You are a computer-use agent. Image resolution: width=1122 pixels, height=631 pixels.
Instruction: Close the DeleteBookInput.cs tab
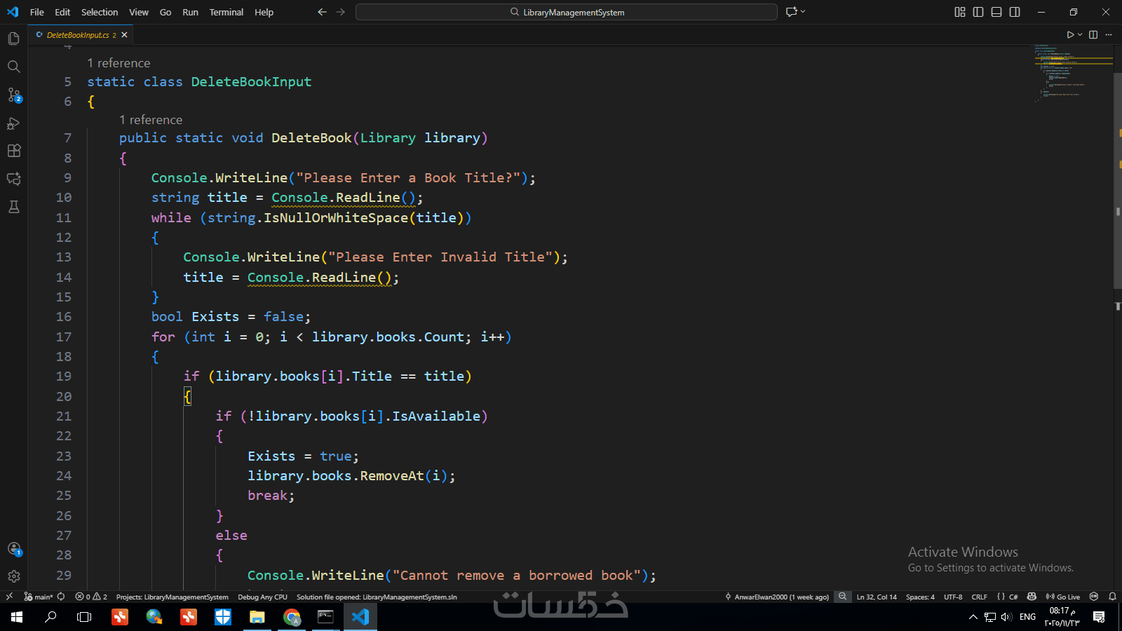[x=125, y=35]
